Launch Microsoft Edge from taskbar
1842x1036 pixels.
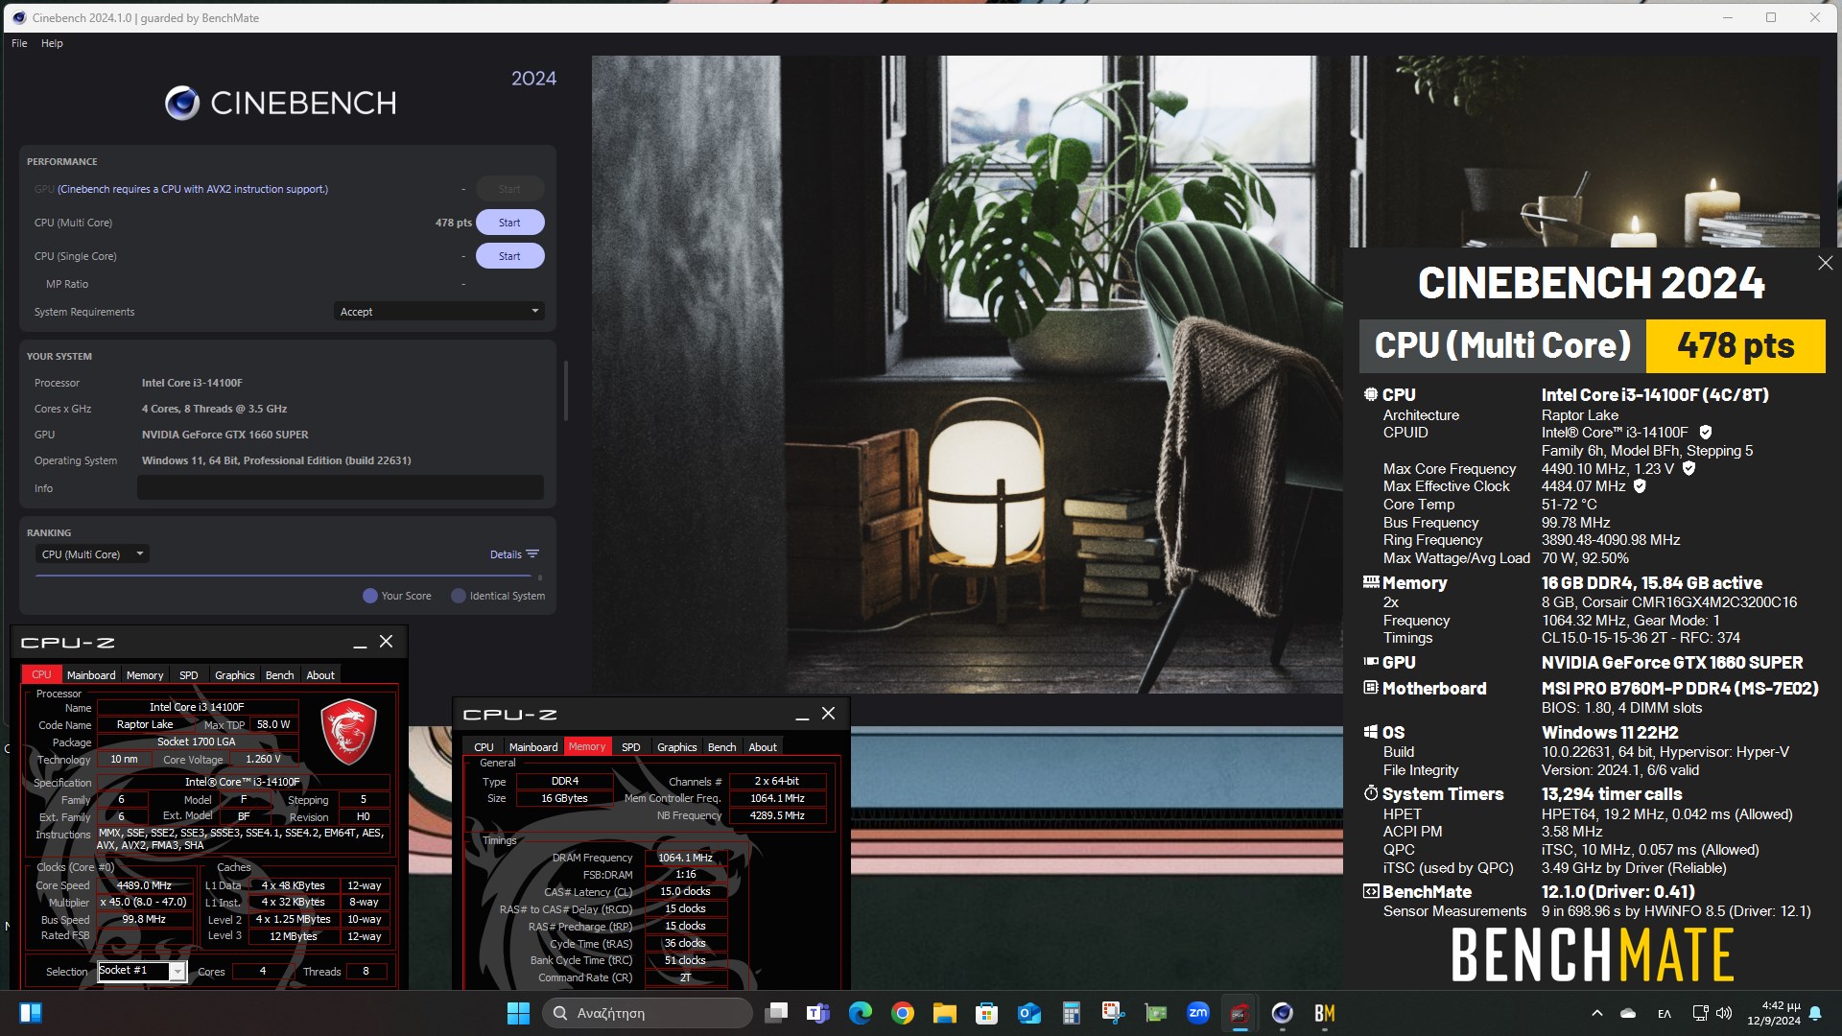coord(861,1013)
